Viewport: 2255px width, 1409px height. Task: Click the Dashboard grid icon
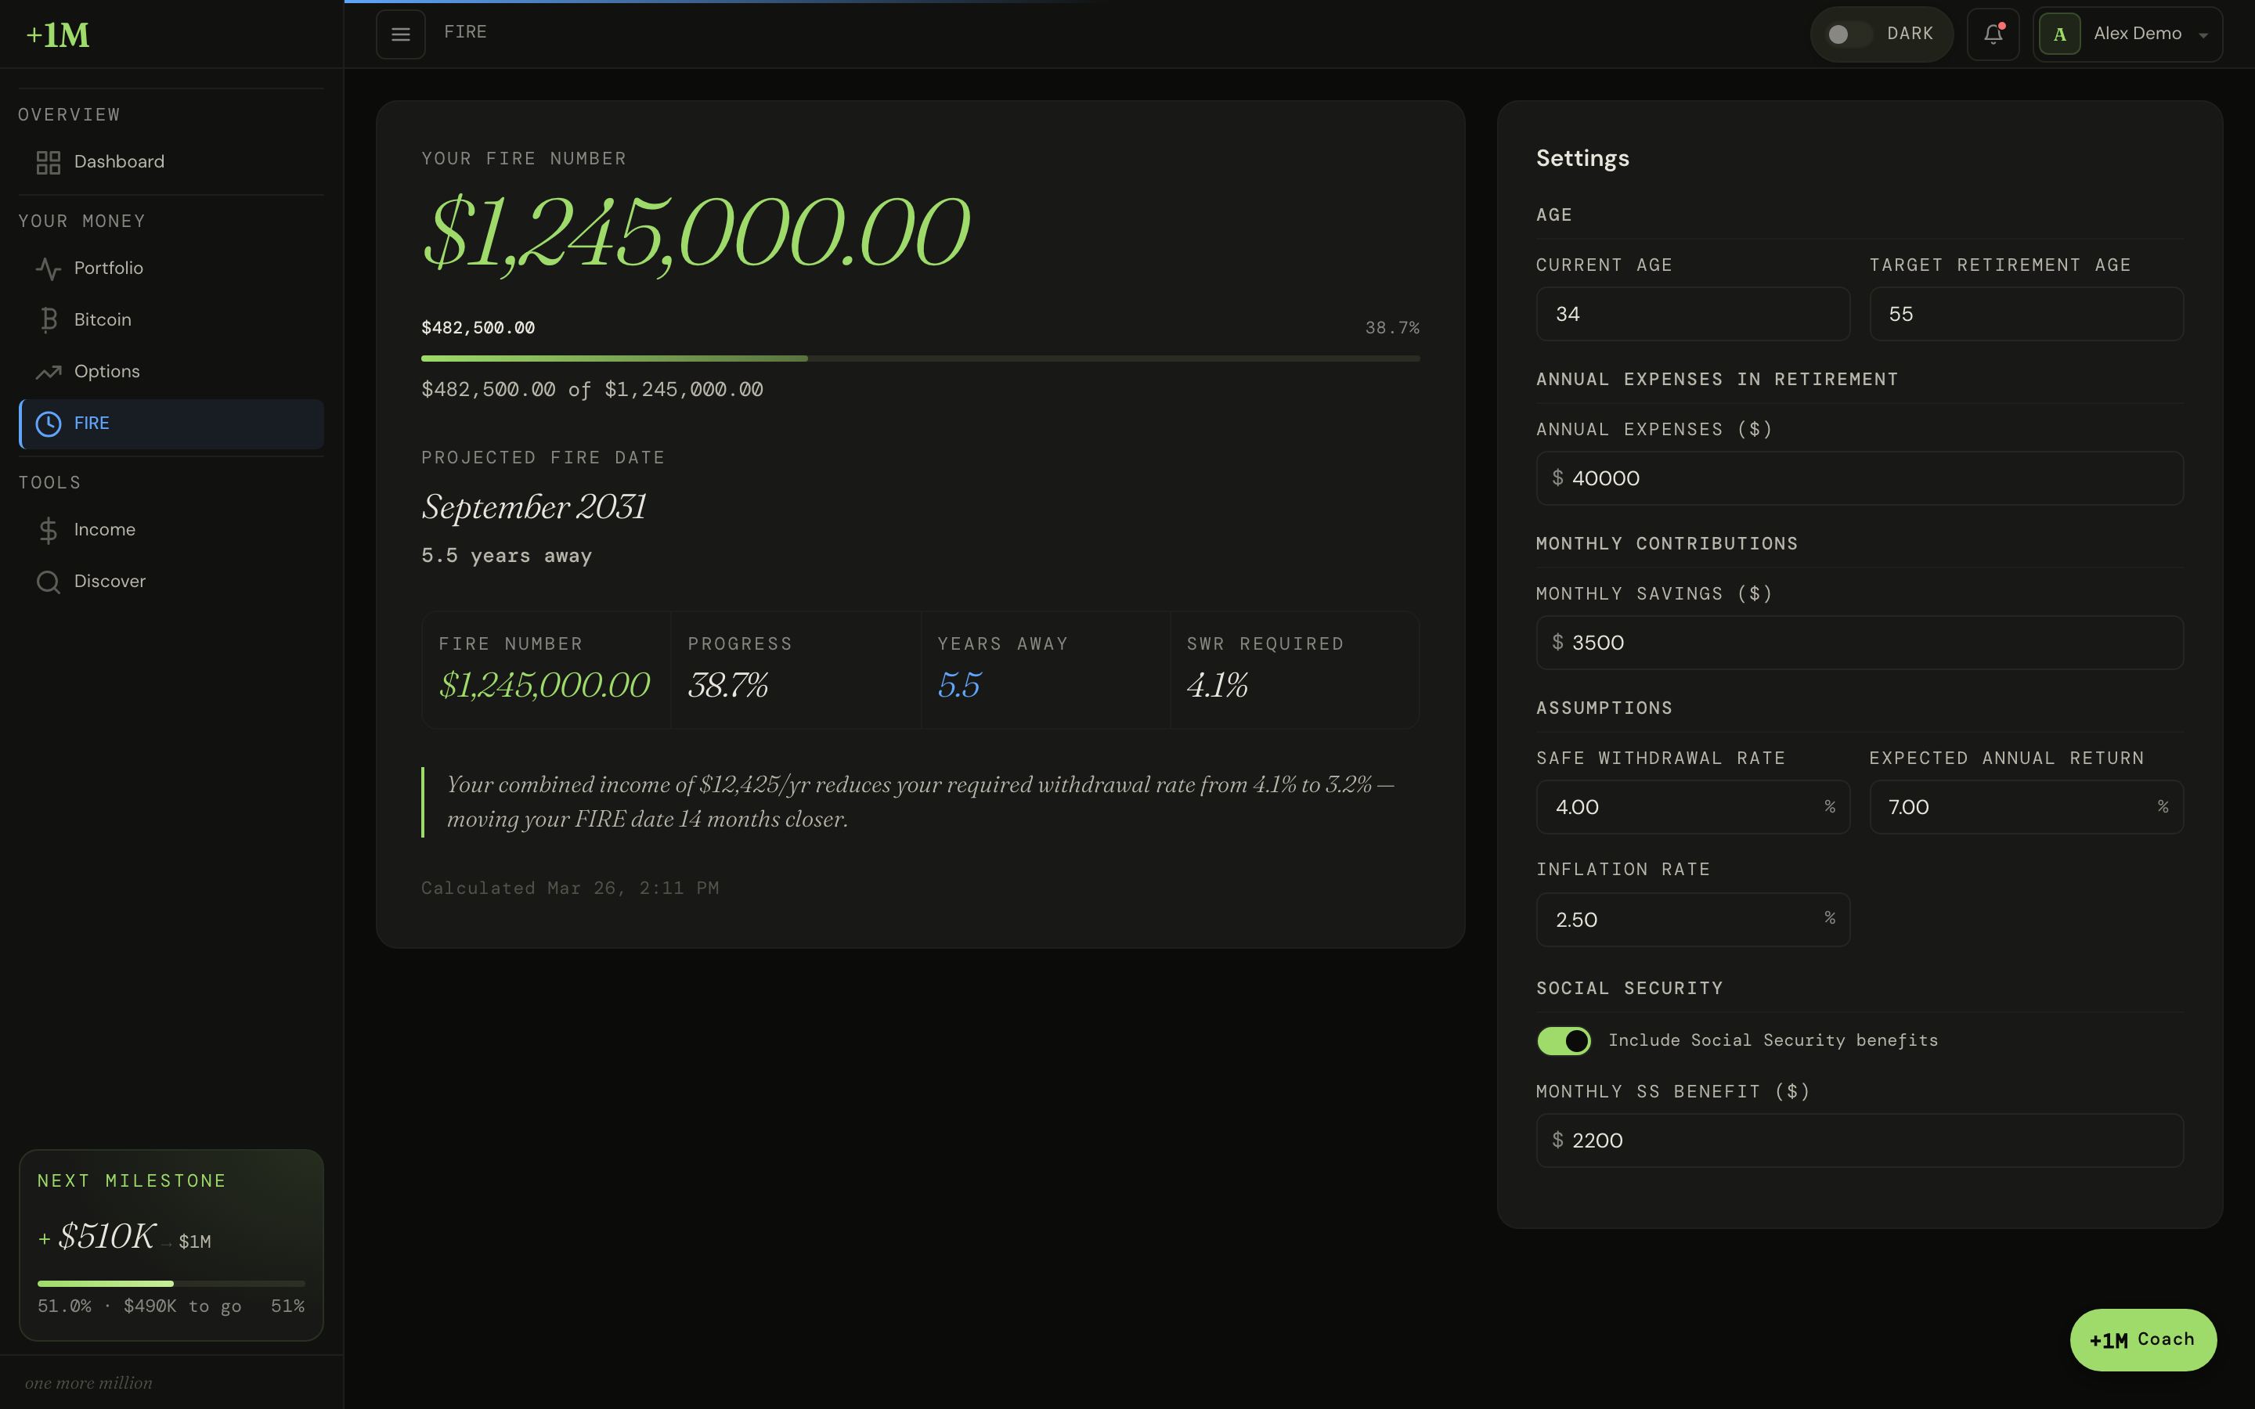click(x=49, y=162)
